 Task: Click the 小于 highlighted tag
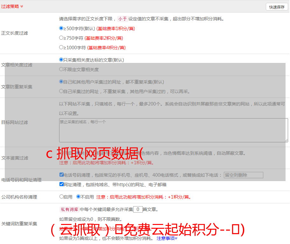pyautogui.click(x=122, y=19)
